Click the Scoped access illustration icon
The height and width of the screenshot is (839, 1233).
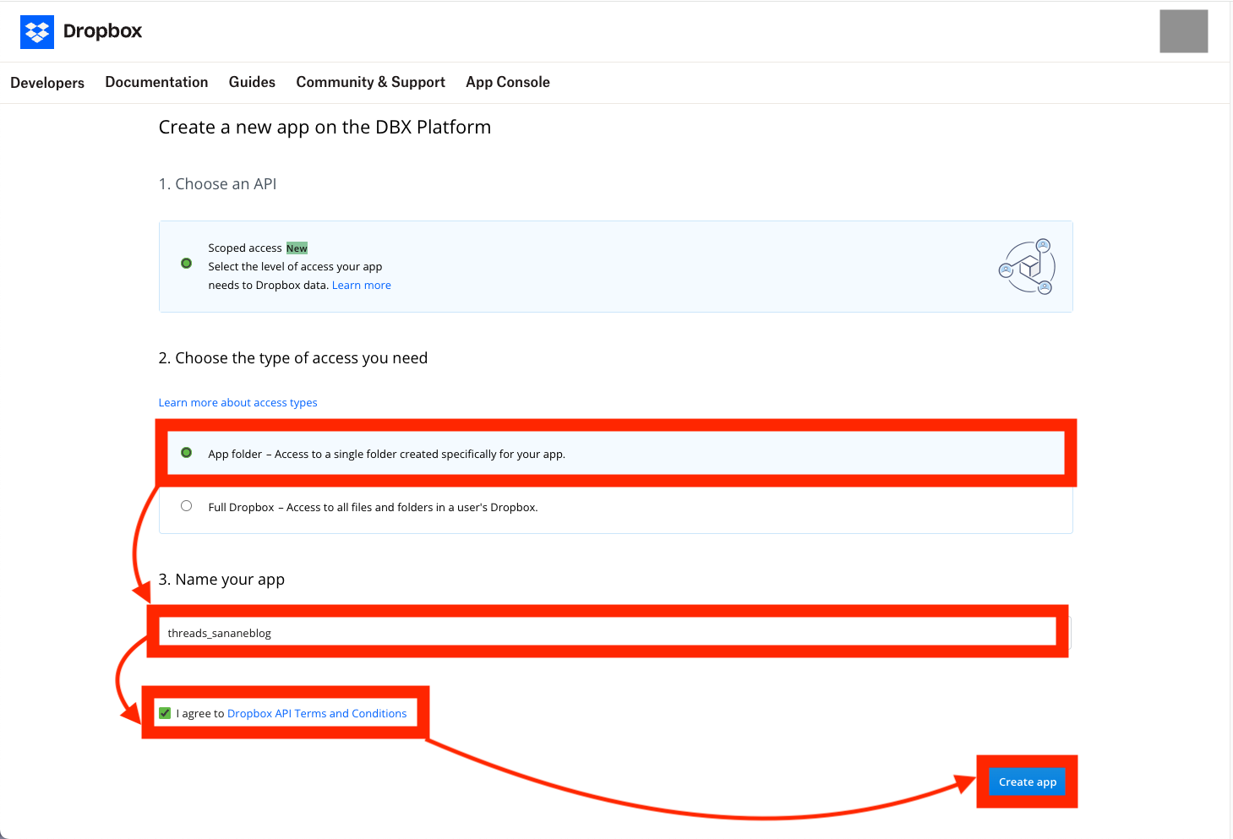coord(1027,266)
